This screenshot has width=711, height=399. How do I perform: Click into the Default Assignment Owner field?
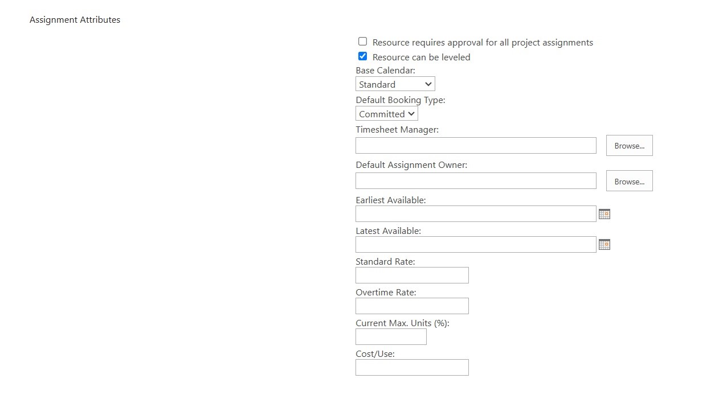pyautogui.click(x=476, y=181)
